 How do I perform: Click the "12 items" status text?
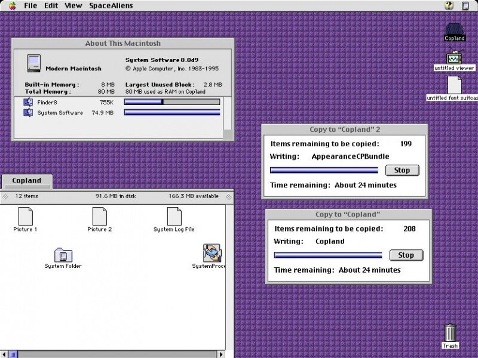click(27, 196)
